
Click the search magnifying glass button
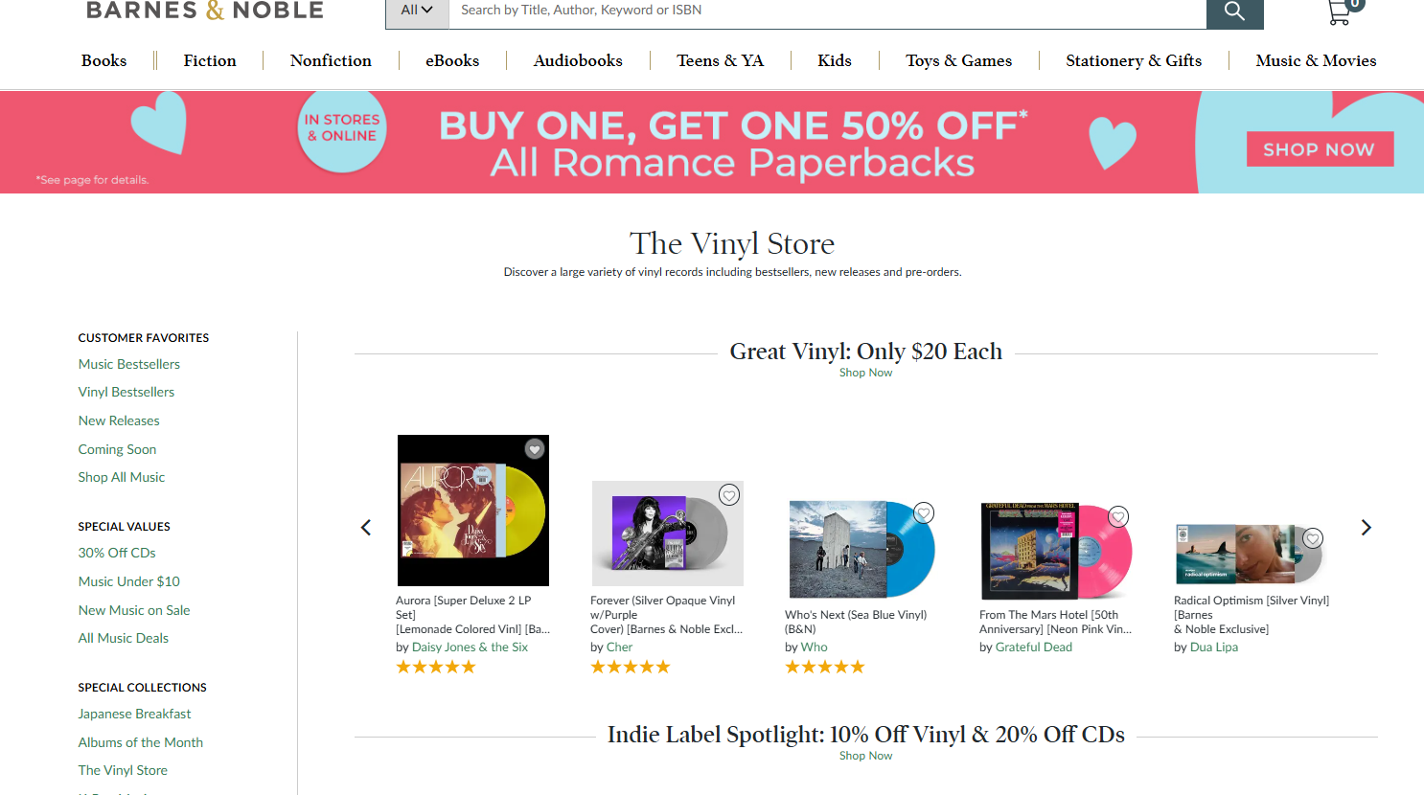pos(1234,11)
